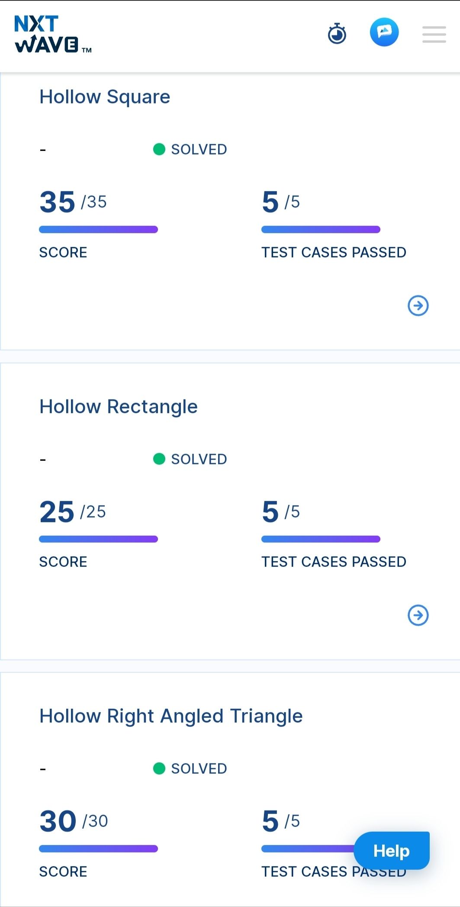Viewport: 460px width, 907px height.
Task: Click Hollow Rectangle test cases progress bar
Action: [321, 539]
